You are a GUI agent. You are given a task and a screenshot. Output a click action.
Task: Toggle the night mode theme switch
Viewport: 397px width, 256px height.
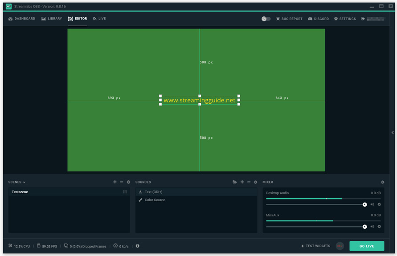266,19
